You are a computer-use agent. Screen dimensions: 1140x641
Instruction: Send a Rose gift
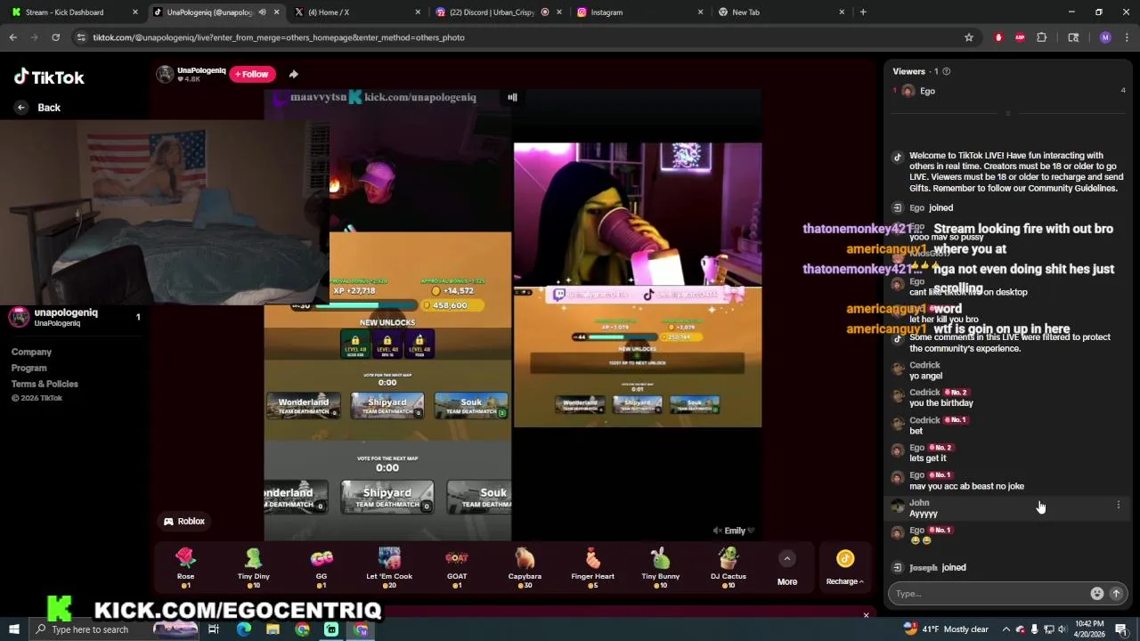tap(185, 567)
